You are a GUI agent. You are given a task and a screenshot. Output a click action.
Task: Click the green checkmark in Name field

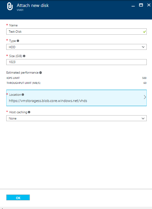(144, 32)
